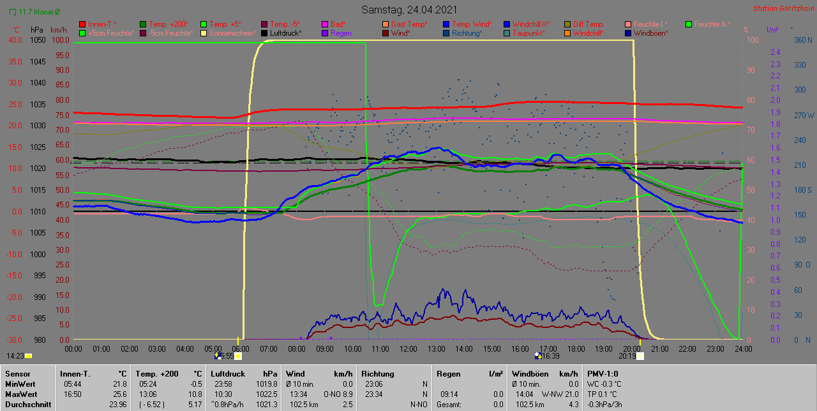
Task: Click the green +5cm Feuchte swatch
Action: coord(82,33)
